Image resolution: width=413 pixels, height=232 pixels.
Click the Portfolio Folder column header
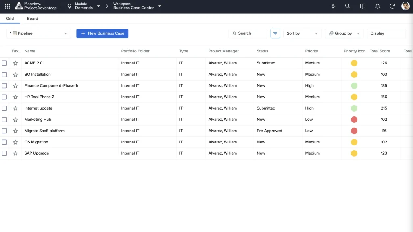[135, 51]
